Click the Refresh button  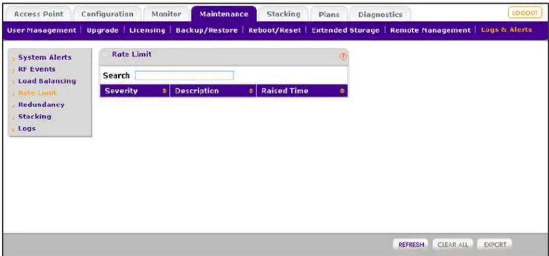click(x=411, y=244)
